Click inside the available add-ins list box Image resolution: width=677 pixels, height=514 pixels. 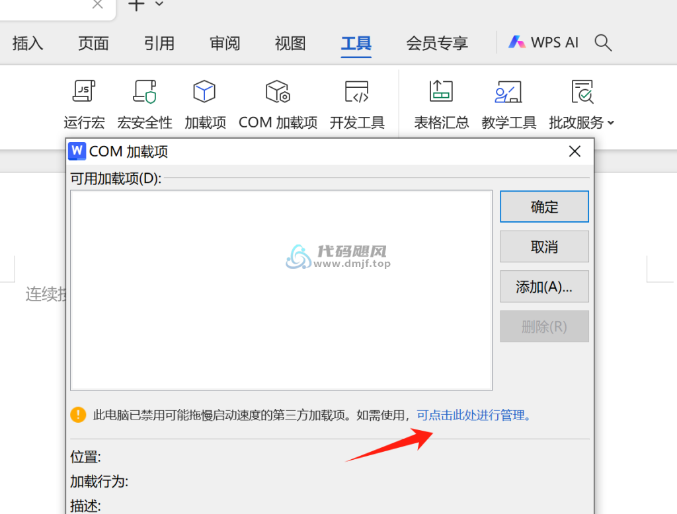281,291
